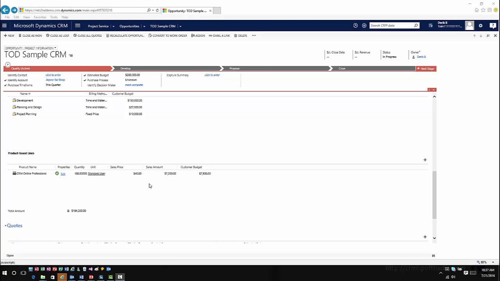Image resolution: width=500 pixels, height=281 pixels.
Task: Open the Tools menu
Action: click(x=54, y=17)
